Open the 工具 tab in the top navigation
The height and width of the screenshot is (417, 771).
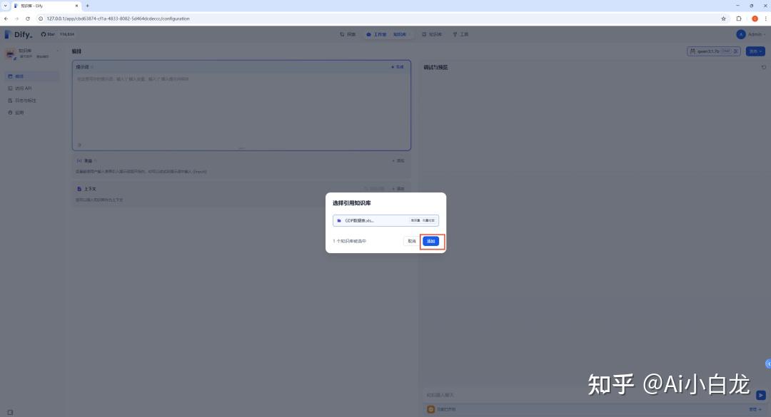(x=460, y=34)
